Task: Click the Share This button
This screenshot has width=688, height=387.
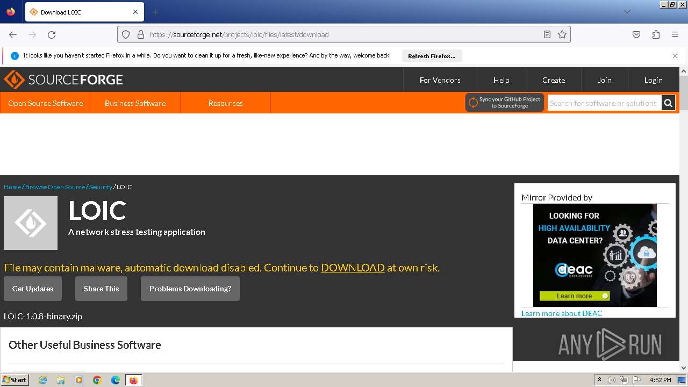Action: (101, 289)
